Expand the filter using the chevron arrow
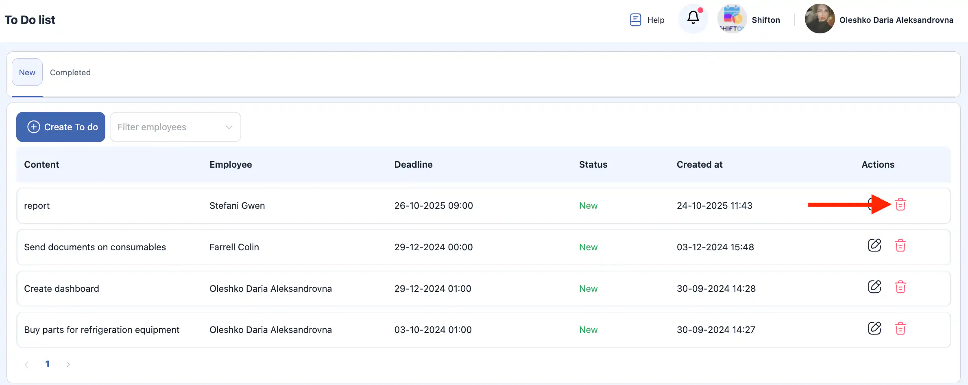The height and width of the screenshot is (385, 968). pyautogui.click(x=229, y=127)
